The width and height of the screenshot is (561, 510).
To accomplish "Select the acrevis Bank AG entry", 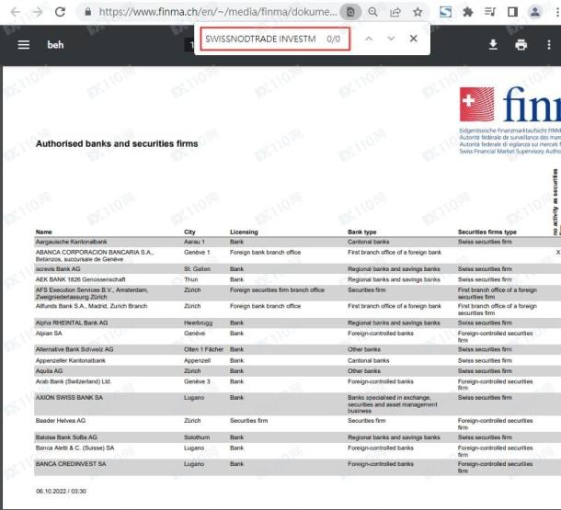I will [x=58, y=268].
